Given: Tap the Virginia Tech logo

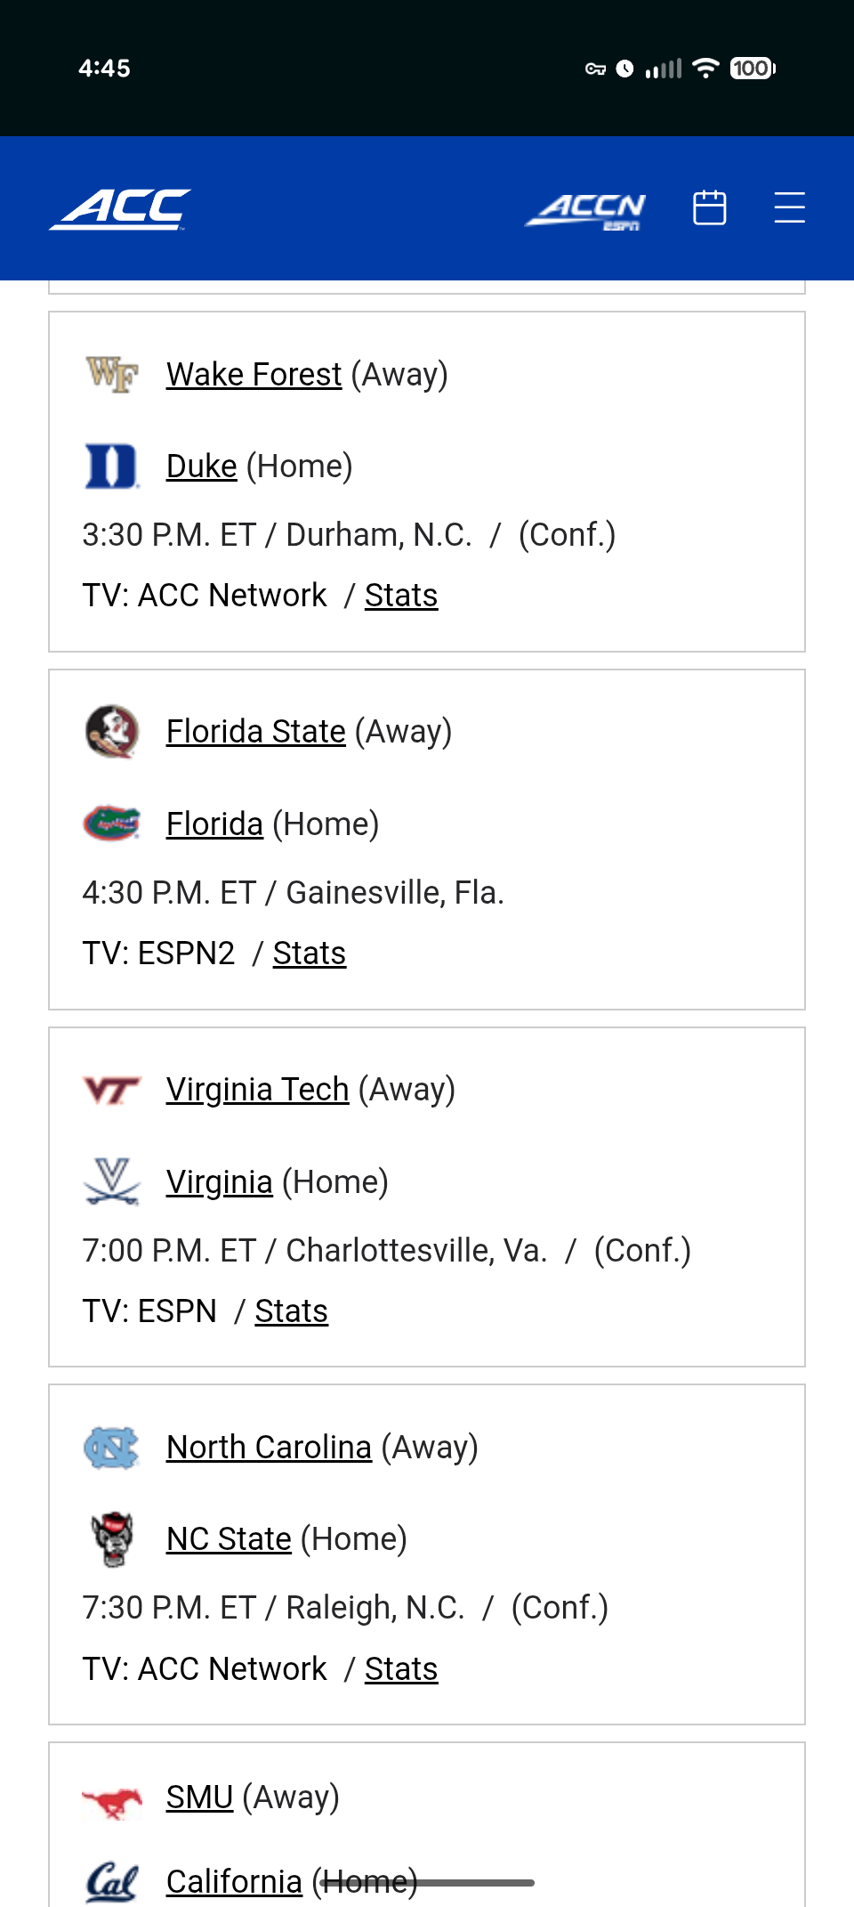Looking at the screenshot, I should 112,1090.
